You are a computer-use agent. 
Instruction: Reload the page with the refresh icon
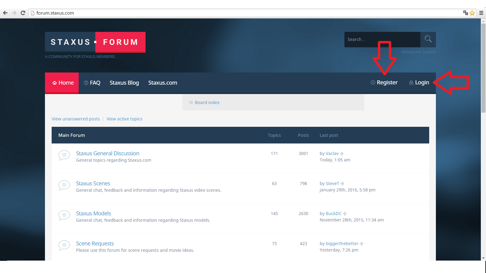pyautogui.click(x=23, y=13)
